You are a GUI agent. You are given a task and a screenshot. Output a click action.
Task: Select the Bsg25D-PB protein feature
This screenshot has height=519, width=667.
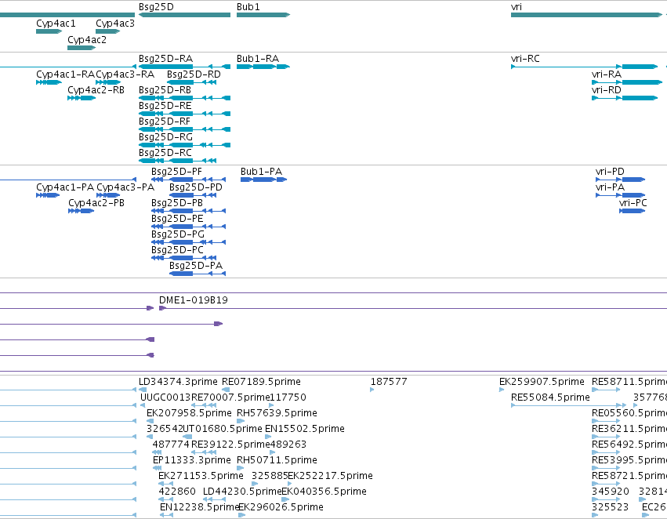188,211
